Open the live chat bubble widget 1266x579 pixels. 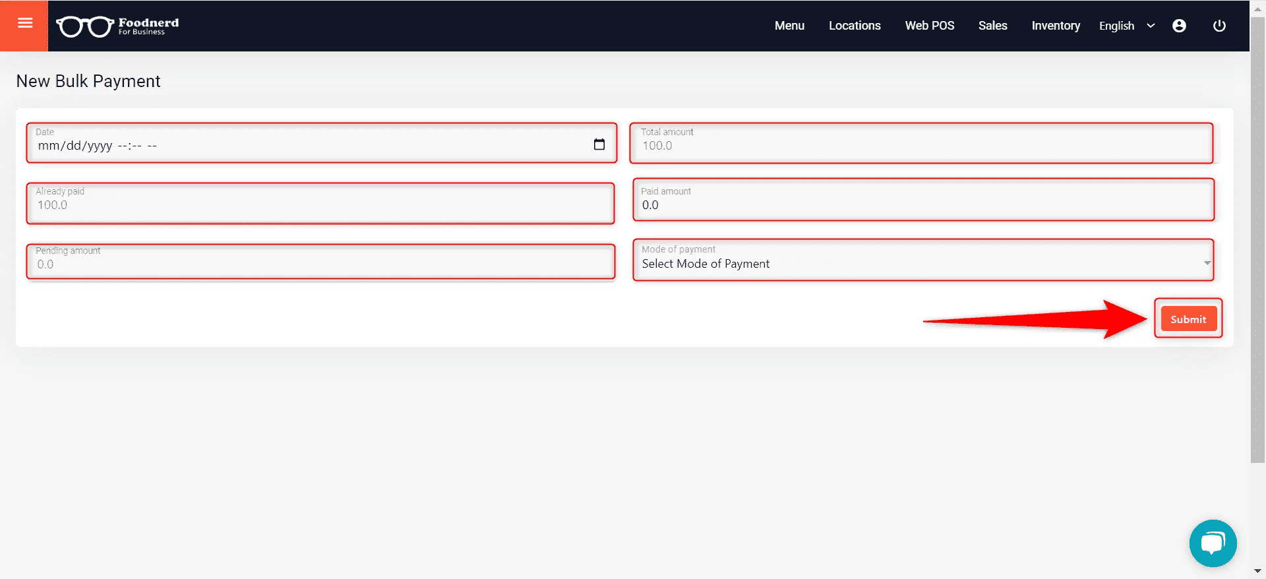1213,543
